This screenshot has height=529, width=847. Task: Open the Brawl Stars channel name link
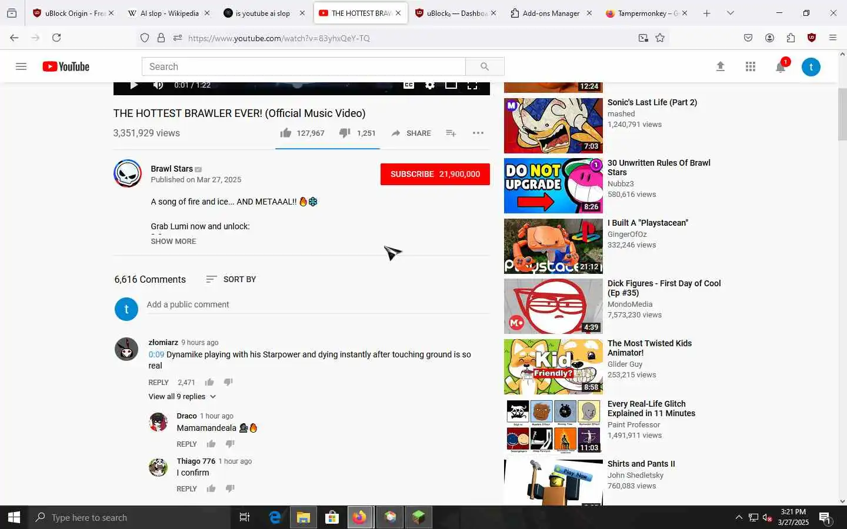point(172,169)
